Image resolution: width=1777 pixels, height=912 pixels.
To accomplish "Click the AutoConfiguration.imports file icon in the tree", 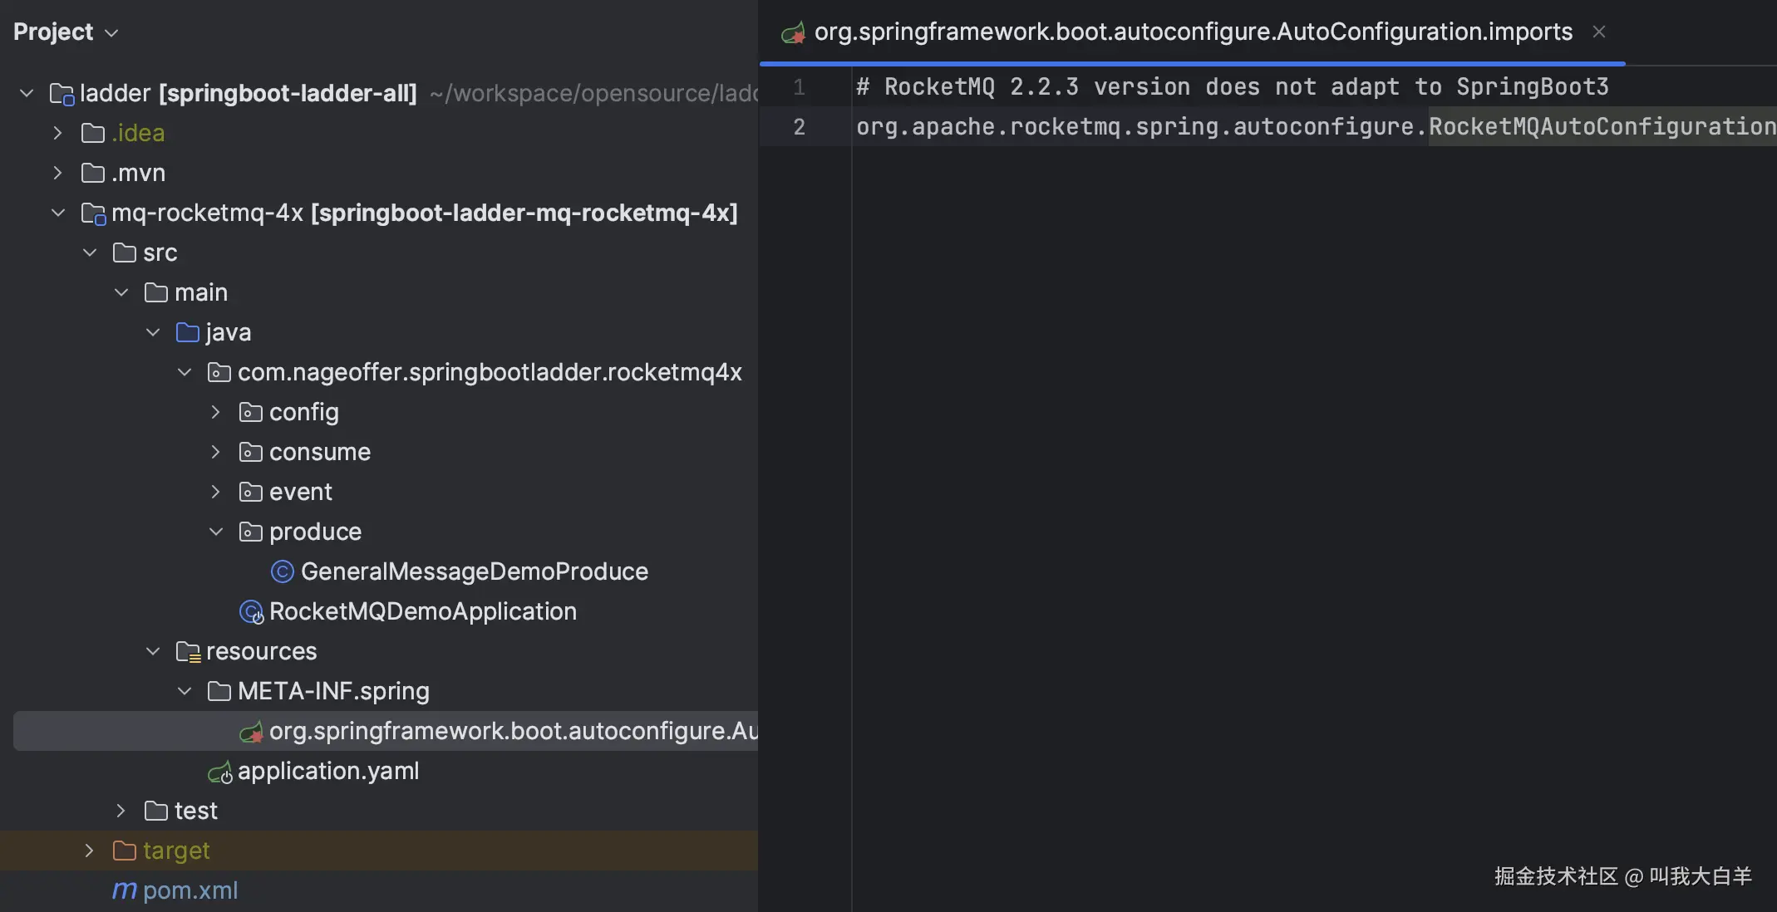I will tap(251, 732).
